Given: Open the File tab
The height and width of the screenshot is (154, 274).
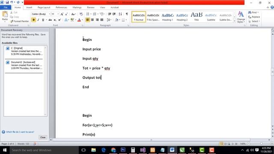Looking at the screenshot, I should point(6,7).
